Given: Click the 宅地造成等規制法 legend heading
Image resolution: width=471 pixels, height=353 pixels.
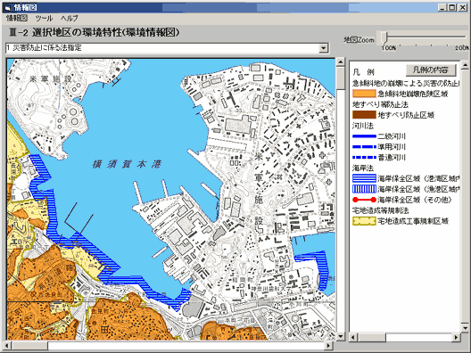Looking at the screenshot, I should [x=381, y=210].
